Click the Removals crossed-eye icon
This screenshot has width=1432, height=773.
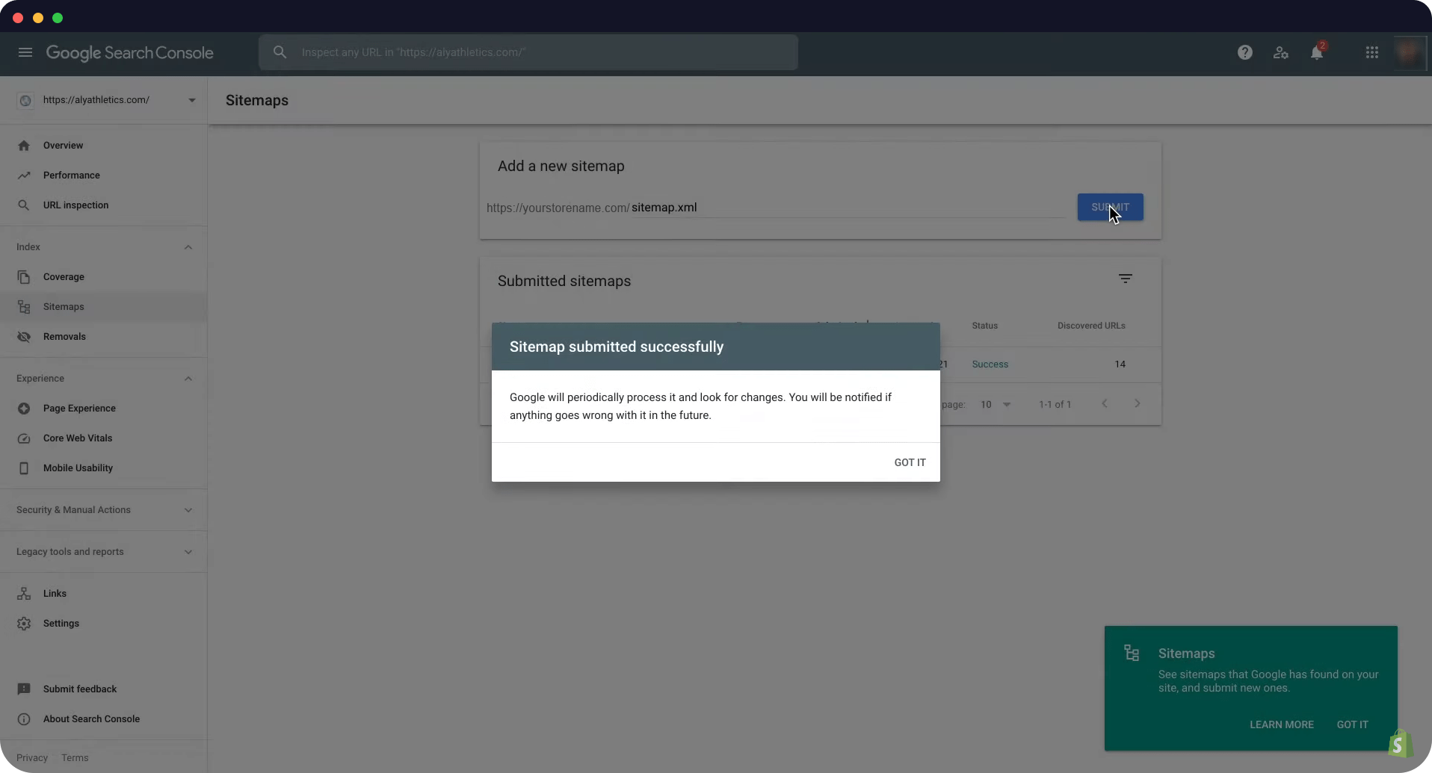click(24, 337)
